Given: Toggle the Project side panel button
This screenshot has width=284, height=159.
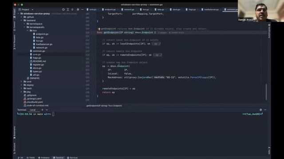Looking at the screenshot, I should click(15, 13).
